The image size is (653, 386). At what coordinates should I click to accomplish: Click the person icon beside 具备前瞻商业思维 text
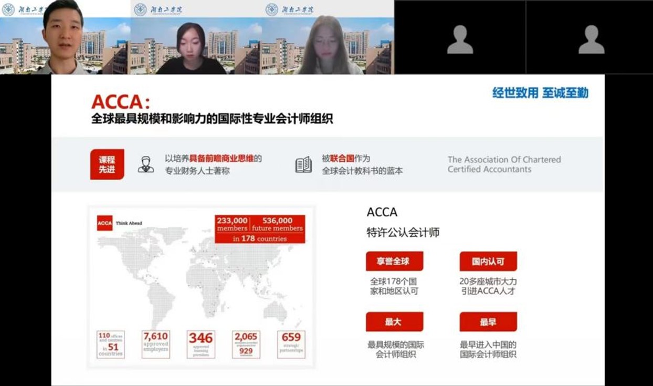[146, 164]
